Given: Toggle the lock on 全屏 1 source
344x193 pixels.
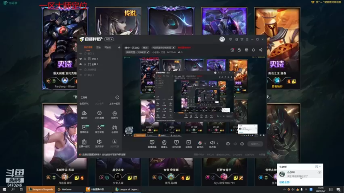Looking at the screenshot, I should click(x=85, y=64).
